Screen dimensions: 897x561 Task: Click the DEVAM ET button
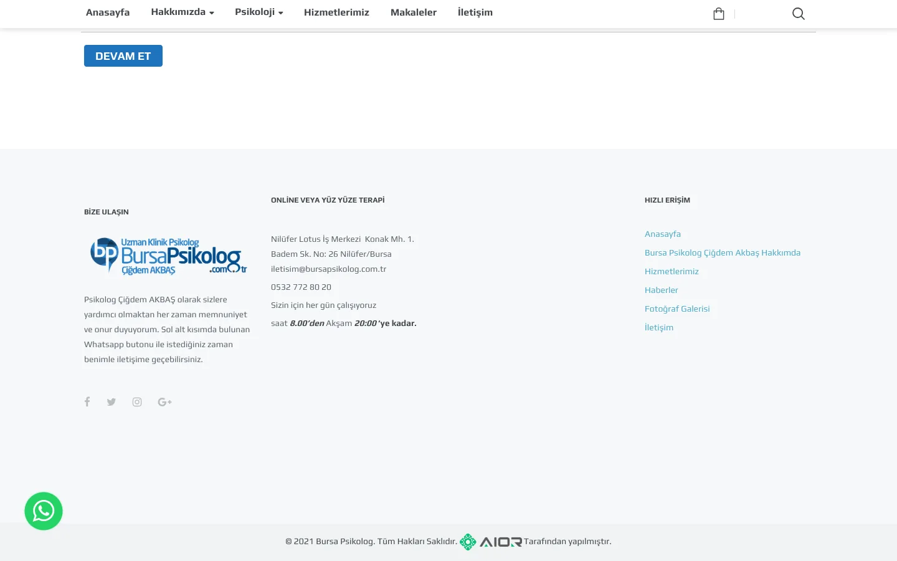(123, 56)
